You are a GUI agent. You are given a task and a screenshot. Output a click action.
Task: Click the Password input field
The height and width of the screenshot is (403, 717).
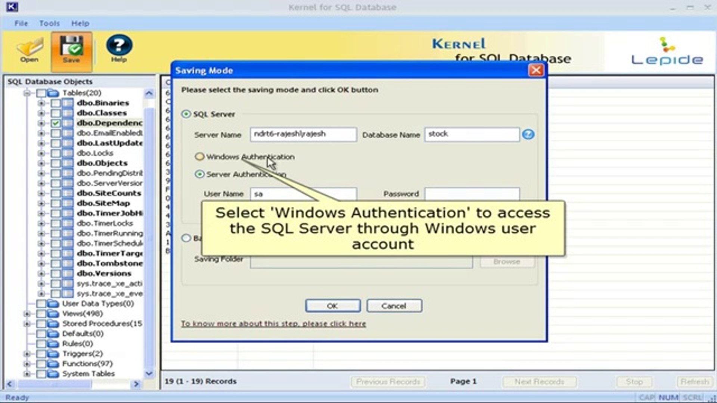pyautogui.click(x=472, y=194)
